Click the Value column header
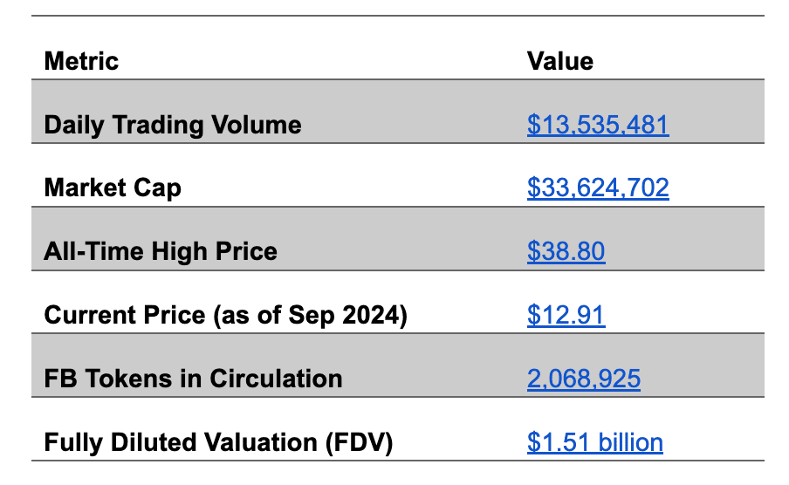This screenshot has width=789, height=485. [x=559, y=61]
